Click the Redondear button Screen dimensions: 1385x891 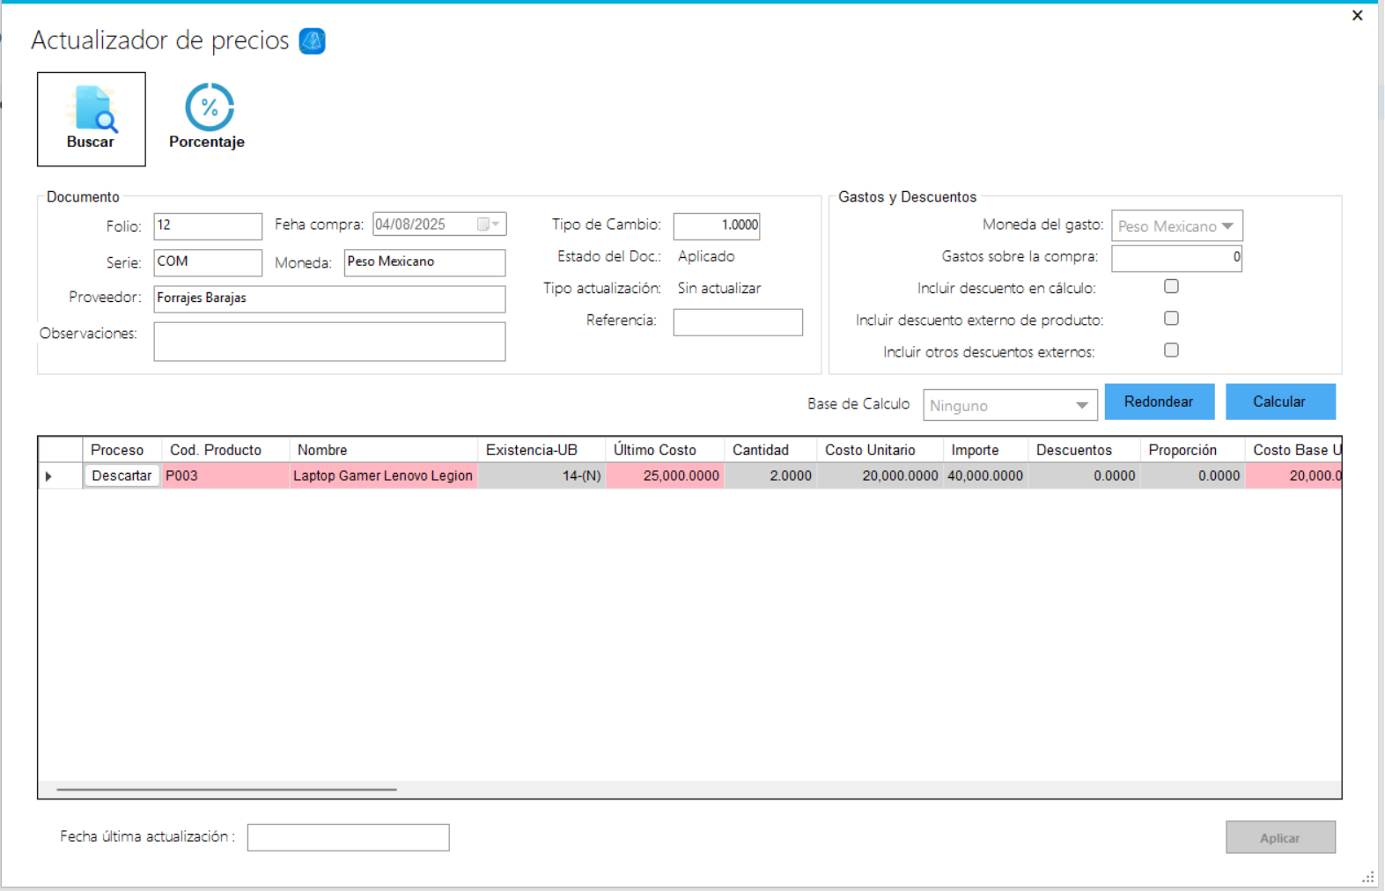click(x=1159, y=401)
